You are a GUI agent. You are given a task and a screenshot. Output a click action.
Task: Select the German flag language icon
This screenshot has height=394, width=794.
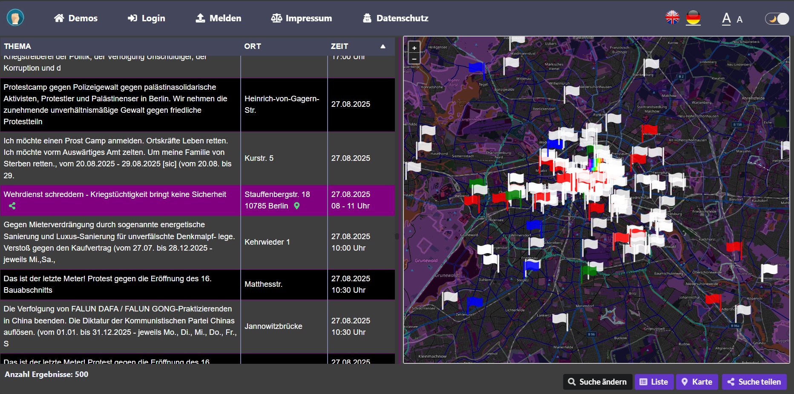click(x=693, y=18)
